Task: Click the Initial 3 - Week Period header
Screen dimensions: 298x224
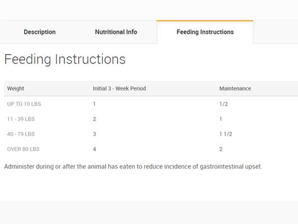Action: (119, 88)
